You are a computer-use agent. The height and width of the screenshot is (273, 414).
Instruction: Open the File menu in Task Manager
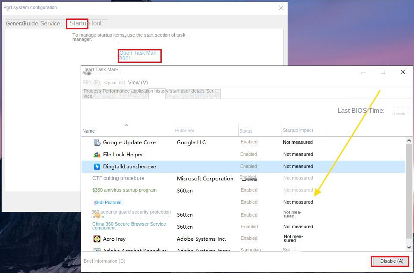91,83
